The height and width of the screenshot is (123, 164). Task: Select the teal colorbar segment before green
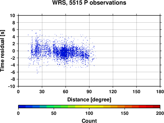tap(43, 107)
